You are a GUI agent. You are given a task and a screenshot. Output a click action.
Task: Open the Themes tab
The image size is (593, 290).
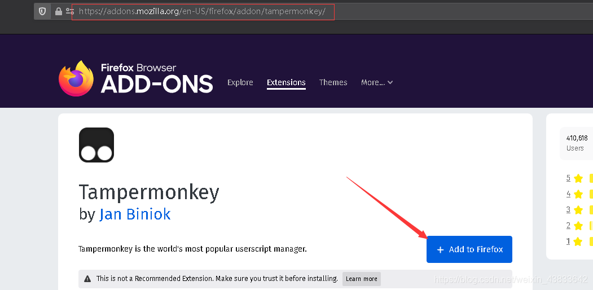[333, 82]
